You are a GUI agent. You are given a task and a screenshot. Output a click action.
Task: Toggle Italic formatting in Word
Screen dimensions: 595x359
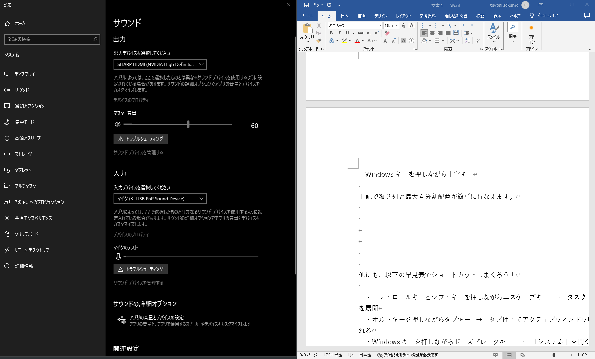(339, 33)
